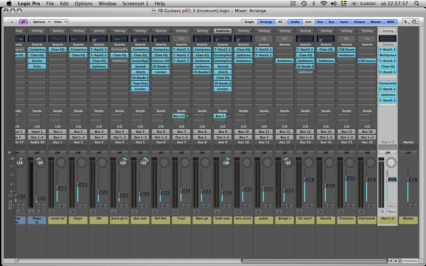This screenshot has width=426, height=266.
Task: Click volume fader on Gitarr strip at -4.8
Action: tap(82, 184)
